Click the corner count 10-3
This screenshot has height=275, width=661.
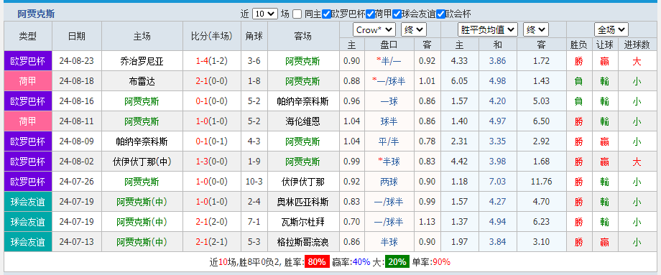(x=254, y=182)
